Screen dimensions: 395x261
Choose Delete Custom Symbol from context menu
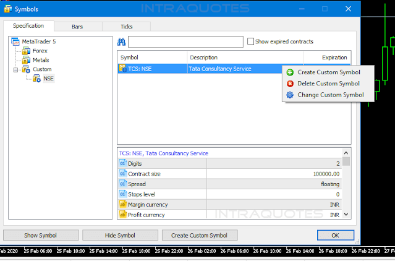(328, 83)
